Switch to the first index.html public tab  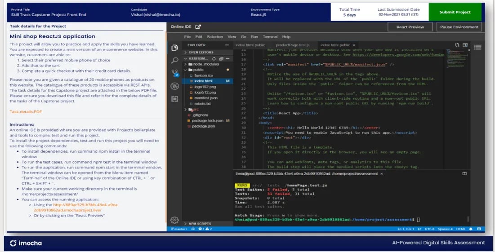click(x=250, y=45)
